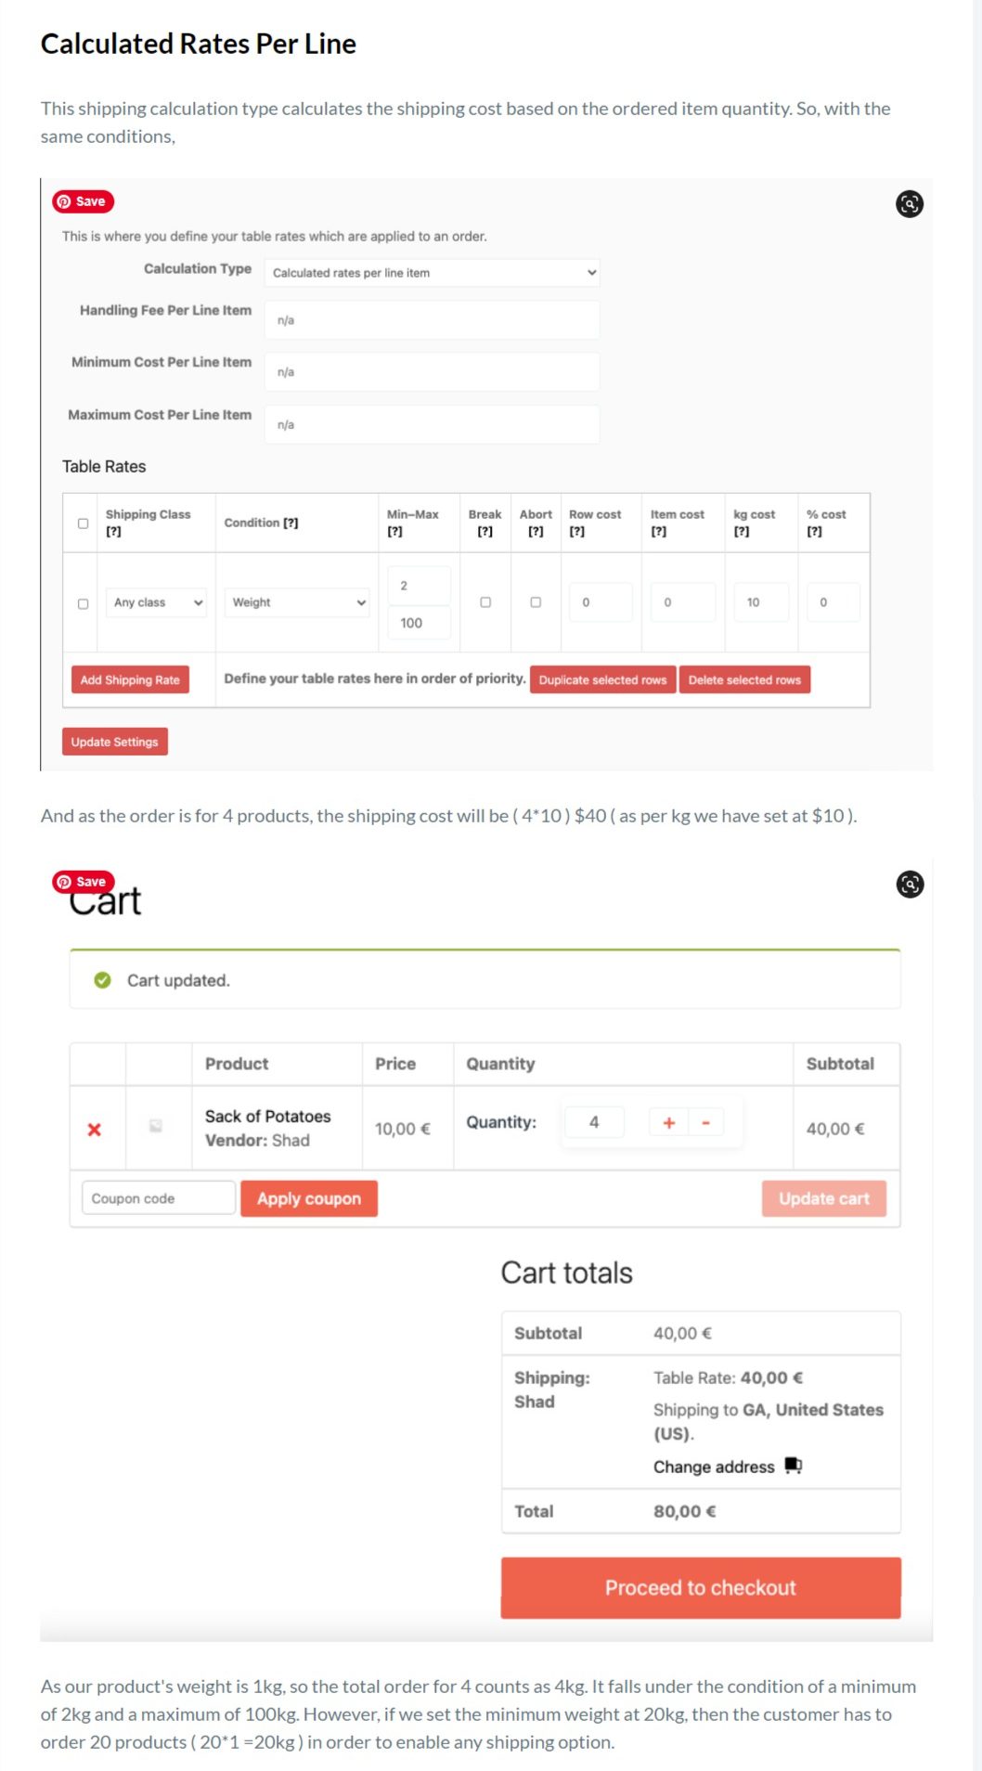The width and height of the screenshot is (982, 1771).
Task: Open the Calculation Type dropdown
Action: point(433,273)
